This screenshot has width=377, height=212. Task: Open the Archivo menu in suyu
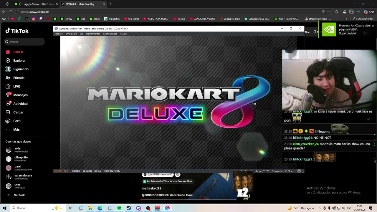tap(59, 34)
